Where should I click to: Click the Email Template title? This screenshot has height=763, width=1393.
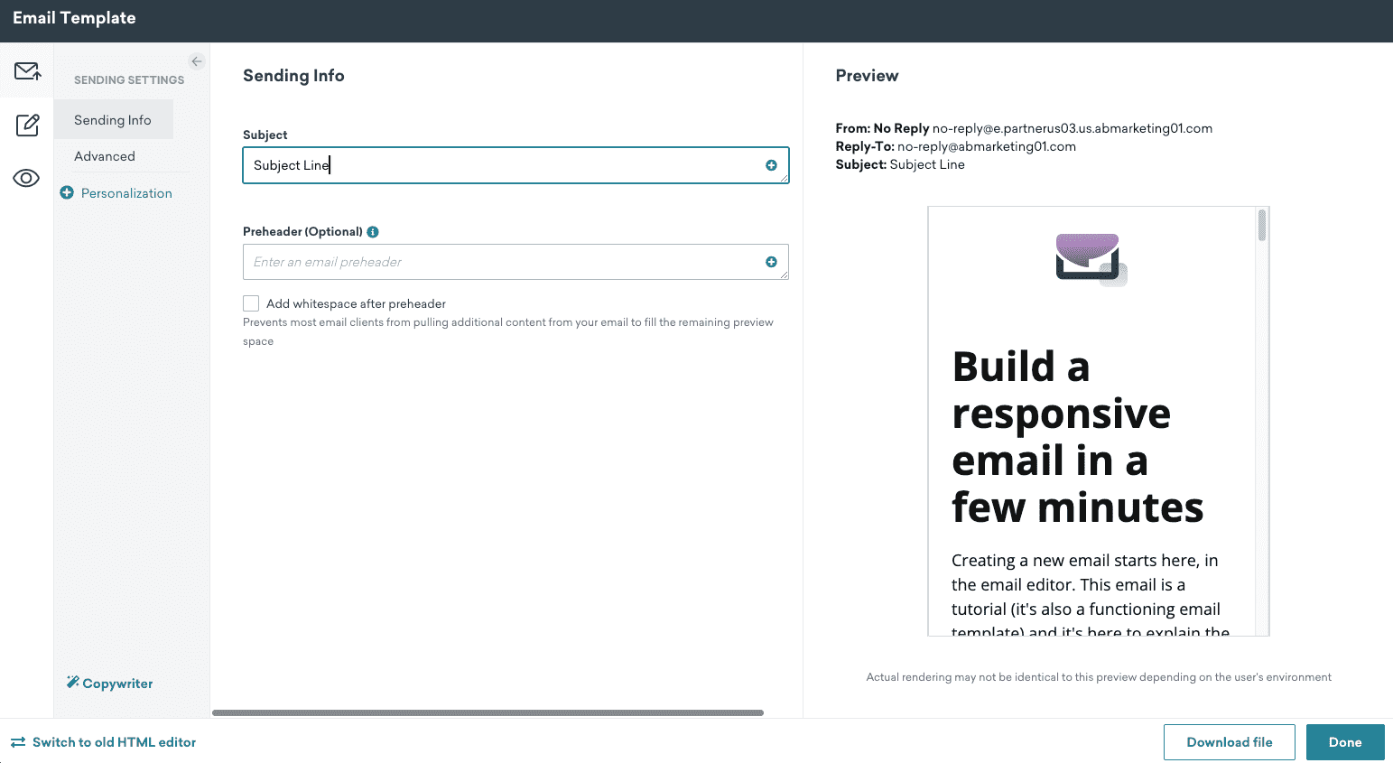[74, 18]
